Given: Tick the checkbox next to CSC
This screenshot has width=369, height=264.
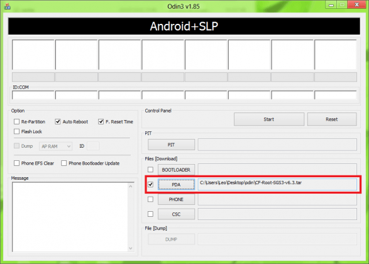Looking at the screenshot, I should tap(150, 214).
